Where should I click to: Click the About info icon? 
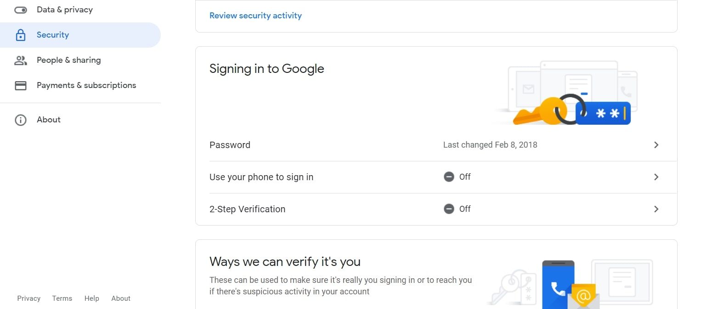pos(21,120)
